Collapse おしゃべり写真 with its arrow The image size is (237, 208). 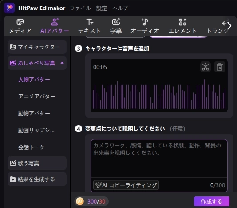click(62, 63)
